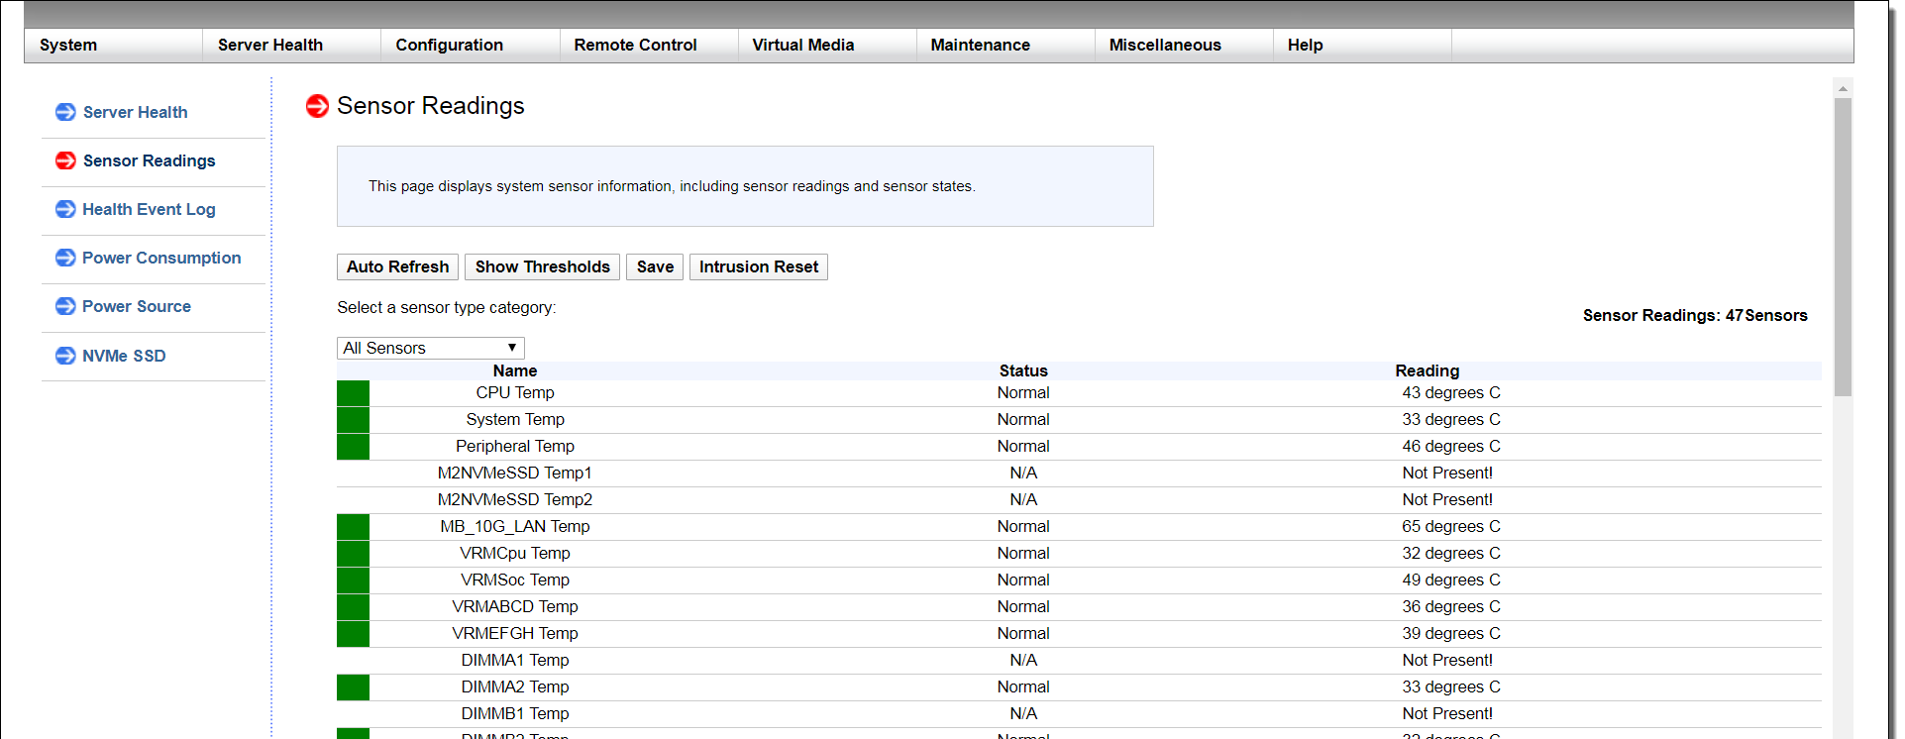Screen dimensions: 1905x739
Task: Open the Maintenance menu
Action: coord(980,45)
